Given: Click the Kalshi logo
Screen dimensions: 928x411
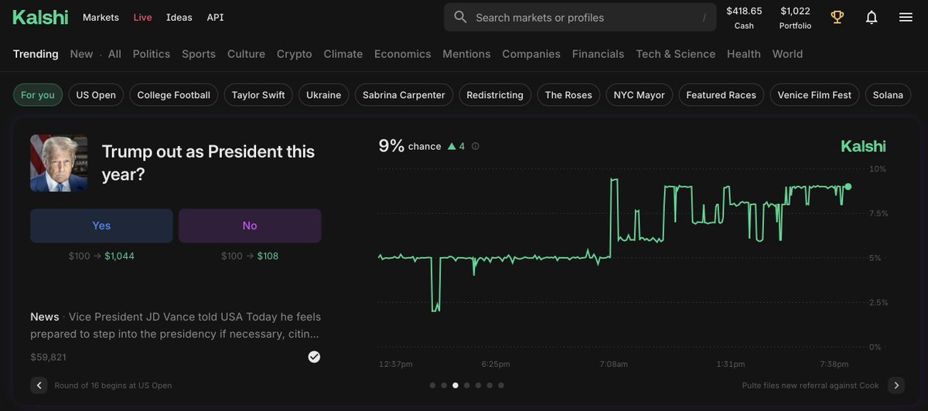Looking at the screenshot, I should (40, 17).
